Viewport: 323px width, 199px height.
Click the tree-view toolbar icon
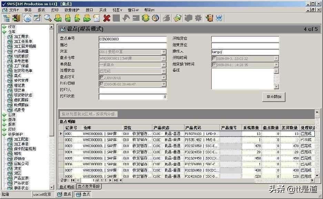(7, 18)
